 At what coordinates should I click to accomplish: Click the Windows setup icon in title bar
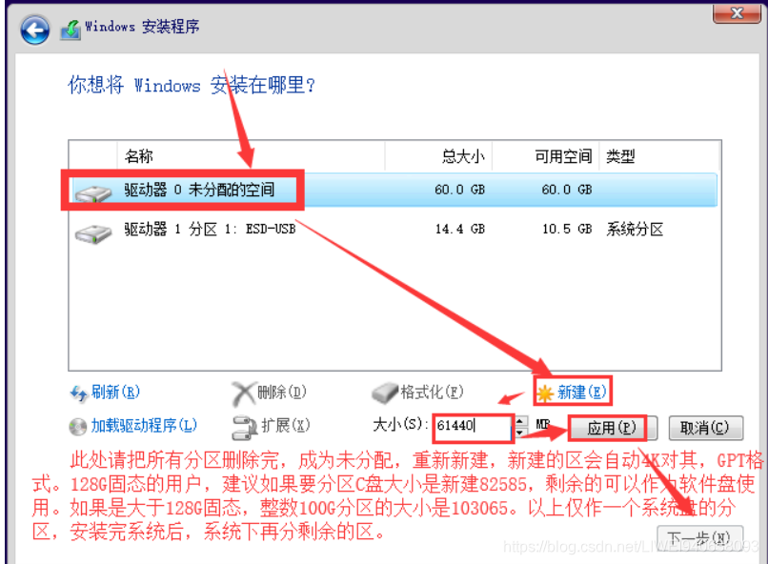point(71,30)
